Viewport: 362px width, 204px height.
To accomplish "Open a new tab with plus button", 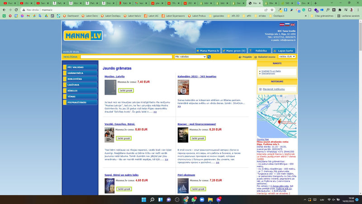I will 315,3.
